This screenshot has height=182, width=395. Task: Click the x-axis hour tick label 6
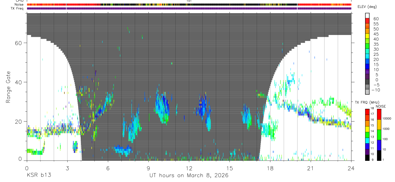(x=108, y=168)
